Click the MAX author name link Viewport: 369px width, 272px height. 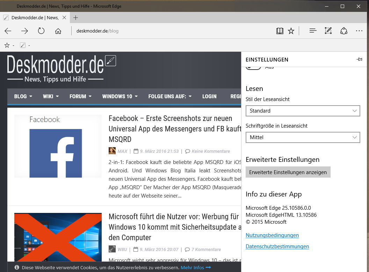click(x=122, y=151)
